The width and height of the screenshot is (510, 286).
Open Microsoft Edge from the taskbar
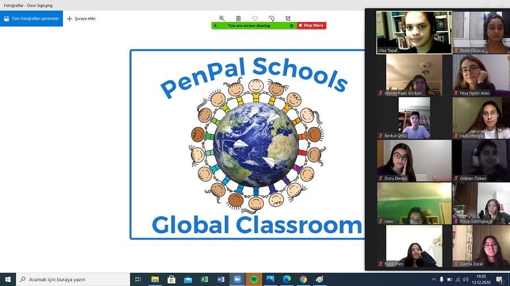pos(286,279)
